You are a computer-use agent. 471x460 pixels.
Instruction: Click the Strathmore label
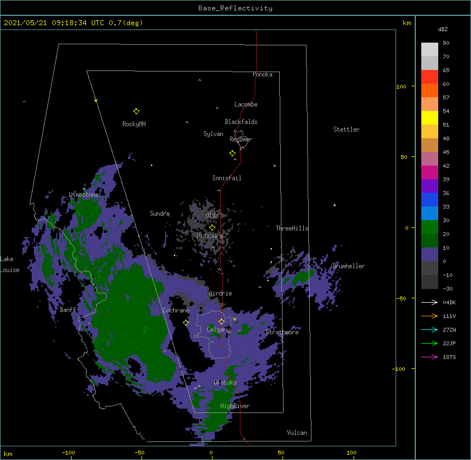pos(282,332)
